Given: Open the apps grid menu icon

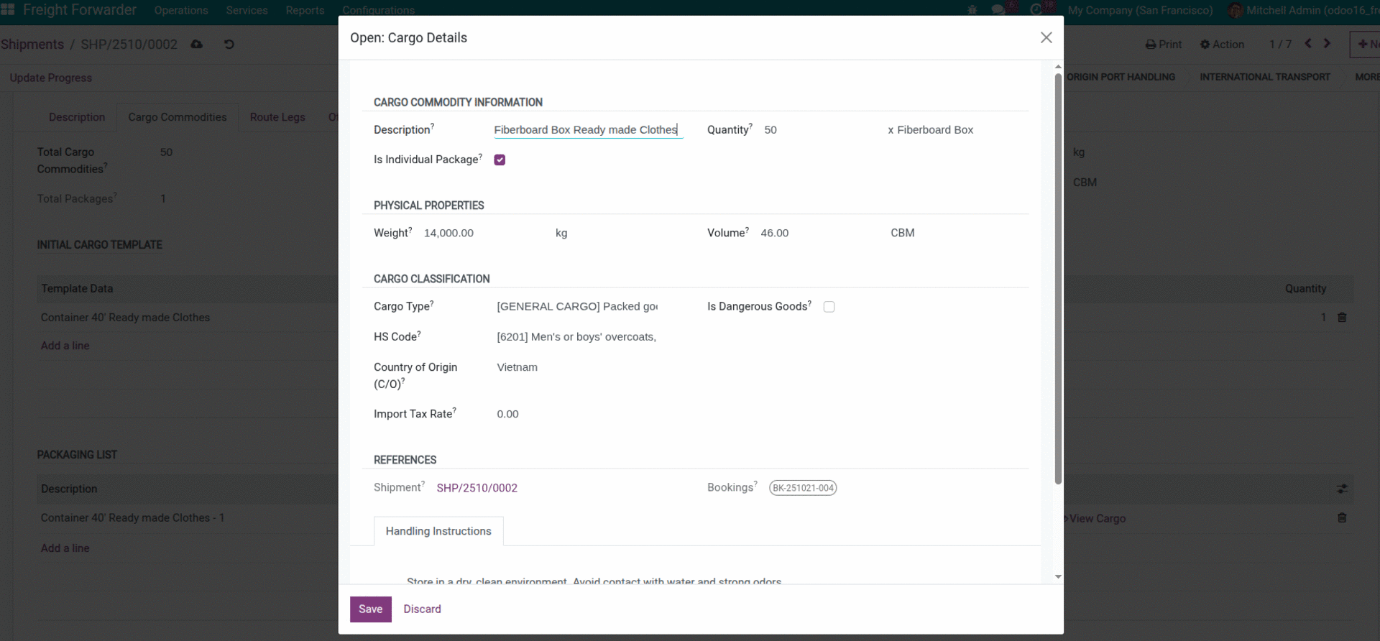Looking at the screenshot, I should point(8,9).
